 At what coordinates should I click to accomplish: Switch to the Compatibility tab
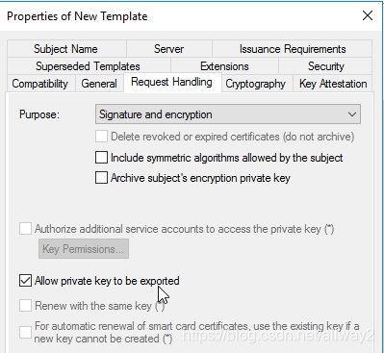(40, 84)
